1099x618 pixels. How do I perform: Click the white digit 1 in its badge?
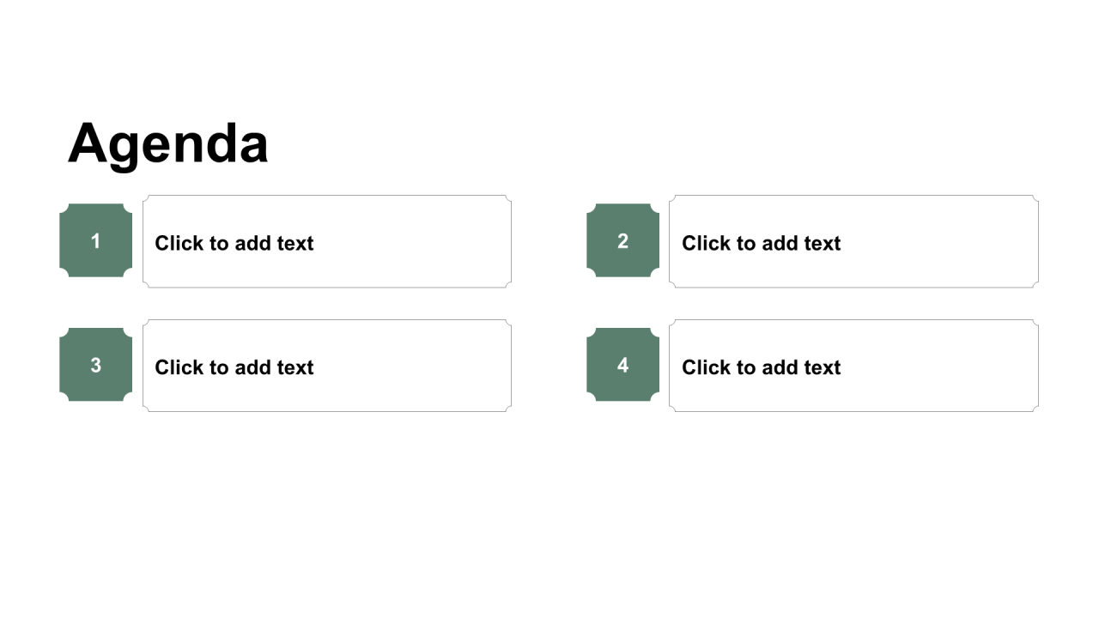[x=95, y=241]
